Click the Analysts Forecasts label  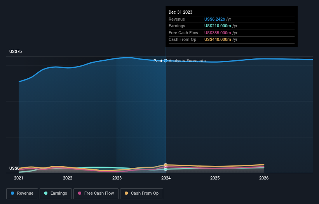tap(187, 61)
